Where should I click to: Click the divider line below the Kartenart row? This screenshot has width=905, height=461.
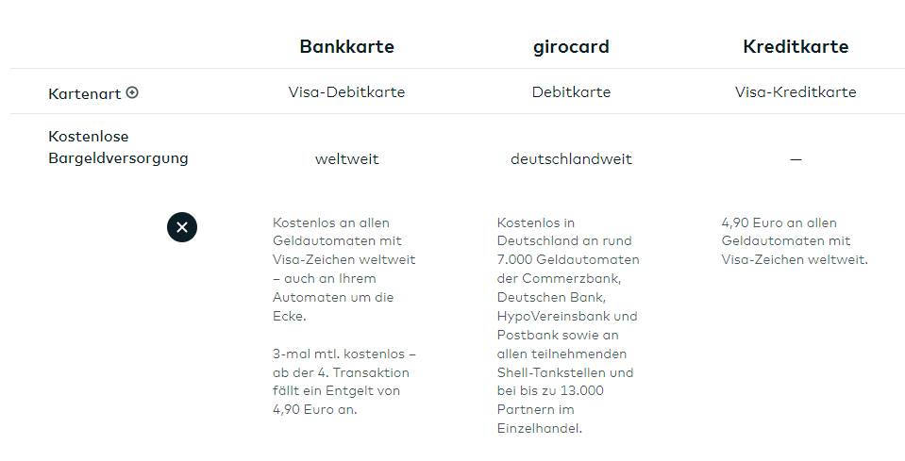tap(453, 114)
